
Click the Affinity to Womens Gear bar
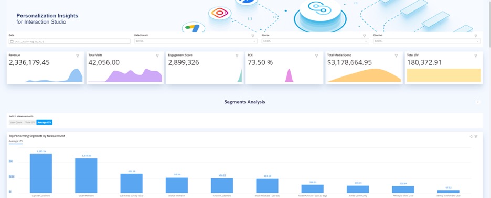[448, 191]
